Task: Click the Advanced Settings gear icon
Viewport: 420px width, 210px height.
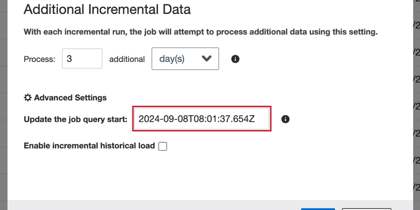Action: click(28, 97)
